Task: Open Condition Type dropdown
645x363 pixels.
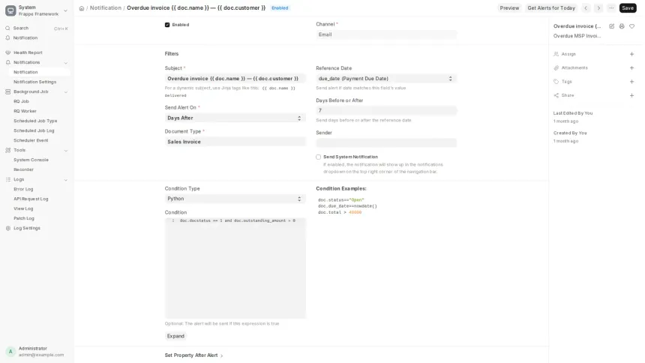Action: (235, 199)
